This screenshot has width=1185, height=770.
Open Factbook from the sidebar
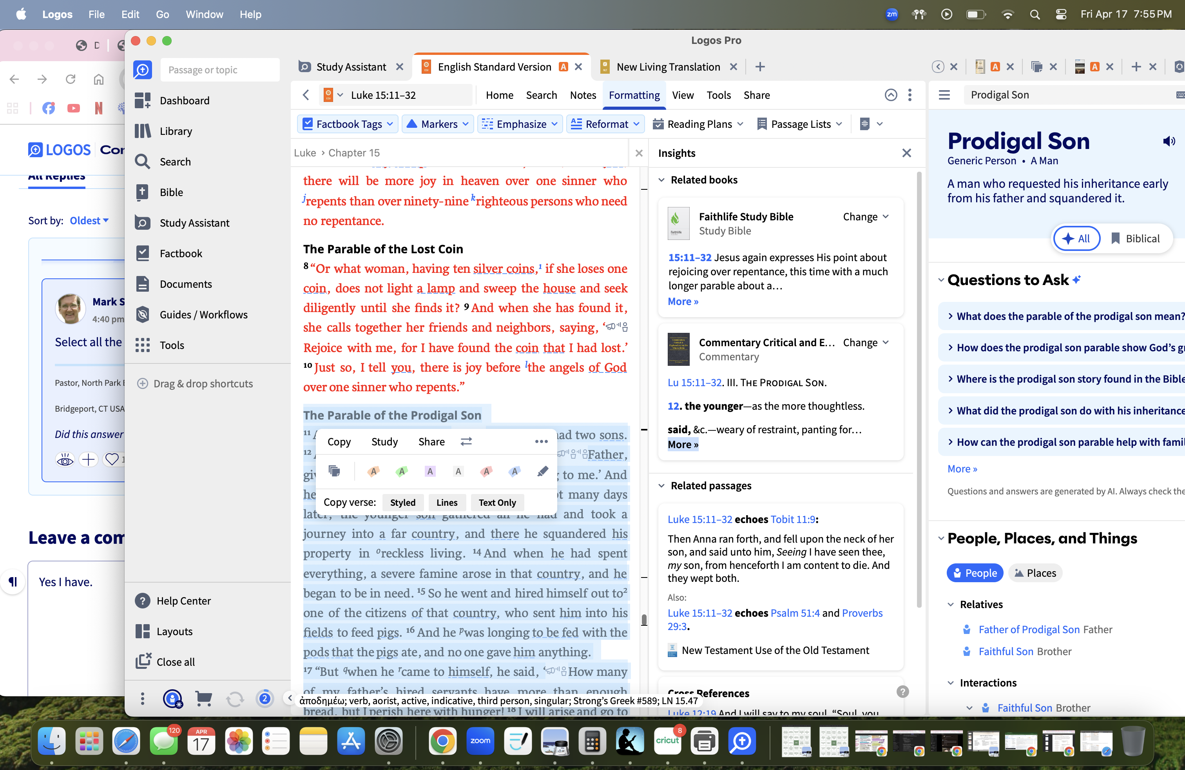click(x=181, y=254)
